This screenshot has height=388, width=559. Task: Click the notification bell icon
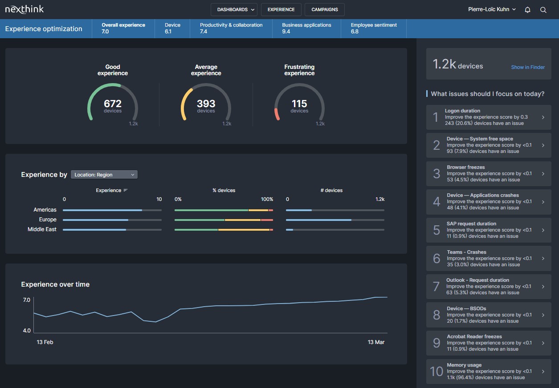[527, 9]
